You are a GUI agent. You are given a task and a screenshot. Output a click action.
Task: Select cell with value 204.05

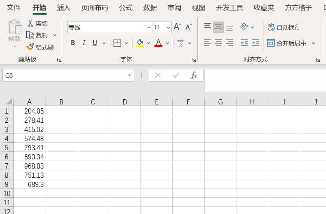coord(29,111)
